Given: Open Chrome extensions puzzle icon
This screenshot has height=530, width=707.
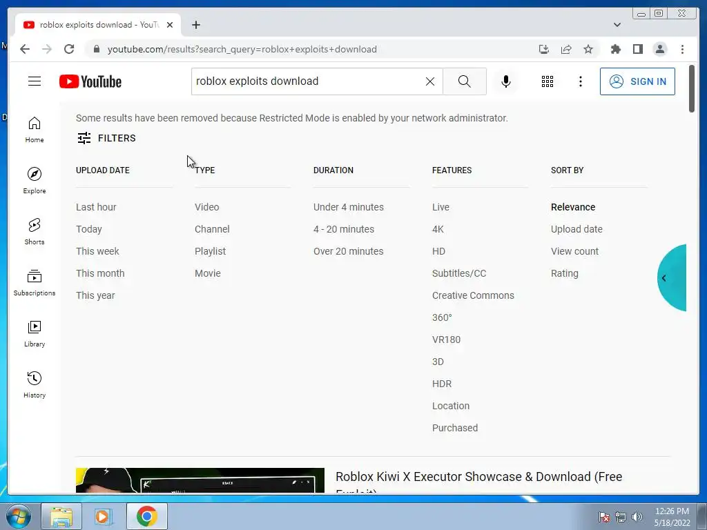Looking at the screenshot, I should 615,49.
